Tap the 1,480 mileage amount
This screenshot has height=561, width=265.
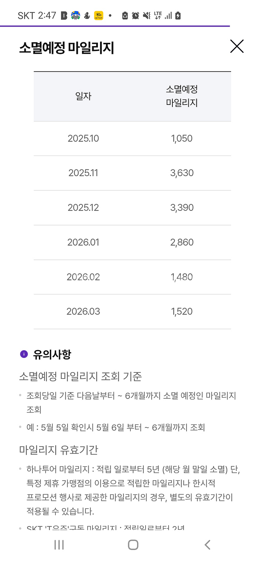[x=182, y=277]
